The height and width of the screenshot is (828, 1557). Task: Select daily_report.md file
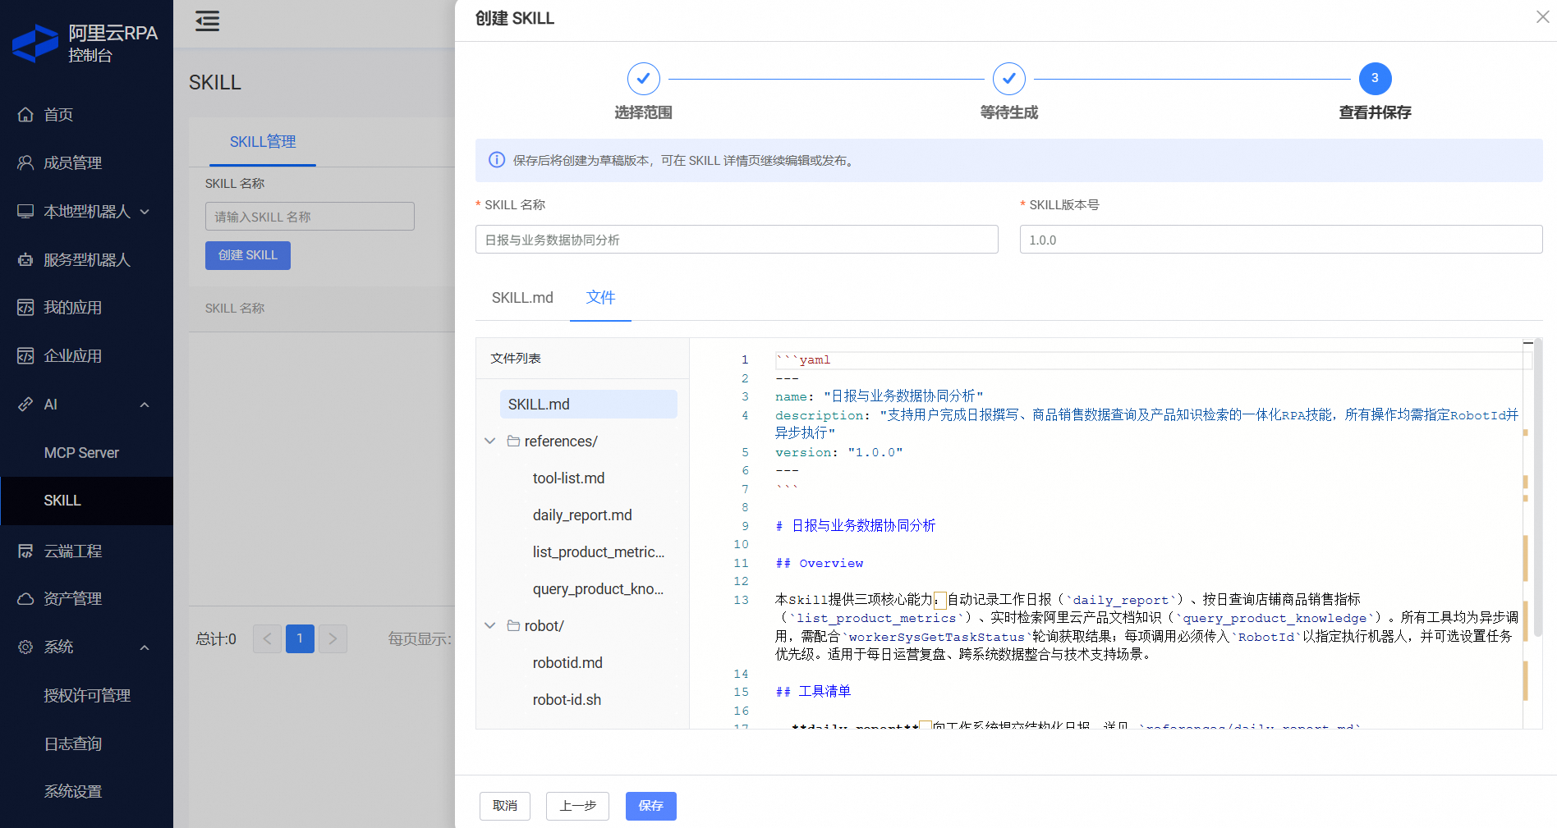[x=582, y=515]
